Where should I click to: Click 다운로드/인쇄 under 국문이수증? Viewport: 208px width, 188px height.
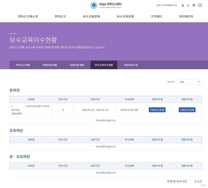(157, 110)
